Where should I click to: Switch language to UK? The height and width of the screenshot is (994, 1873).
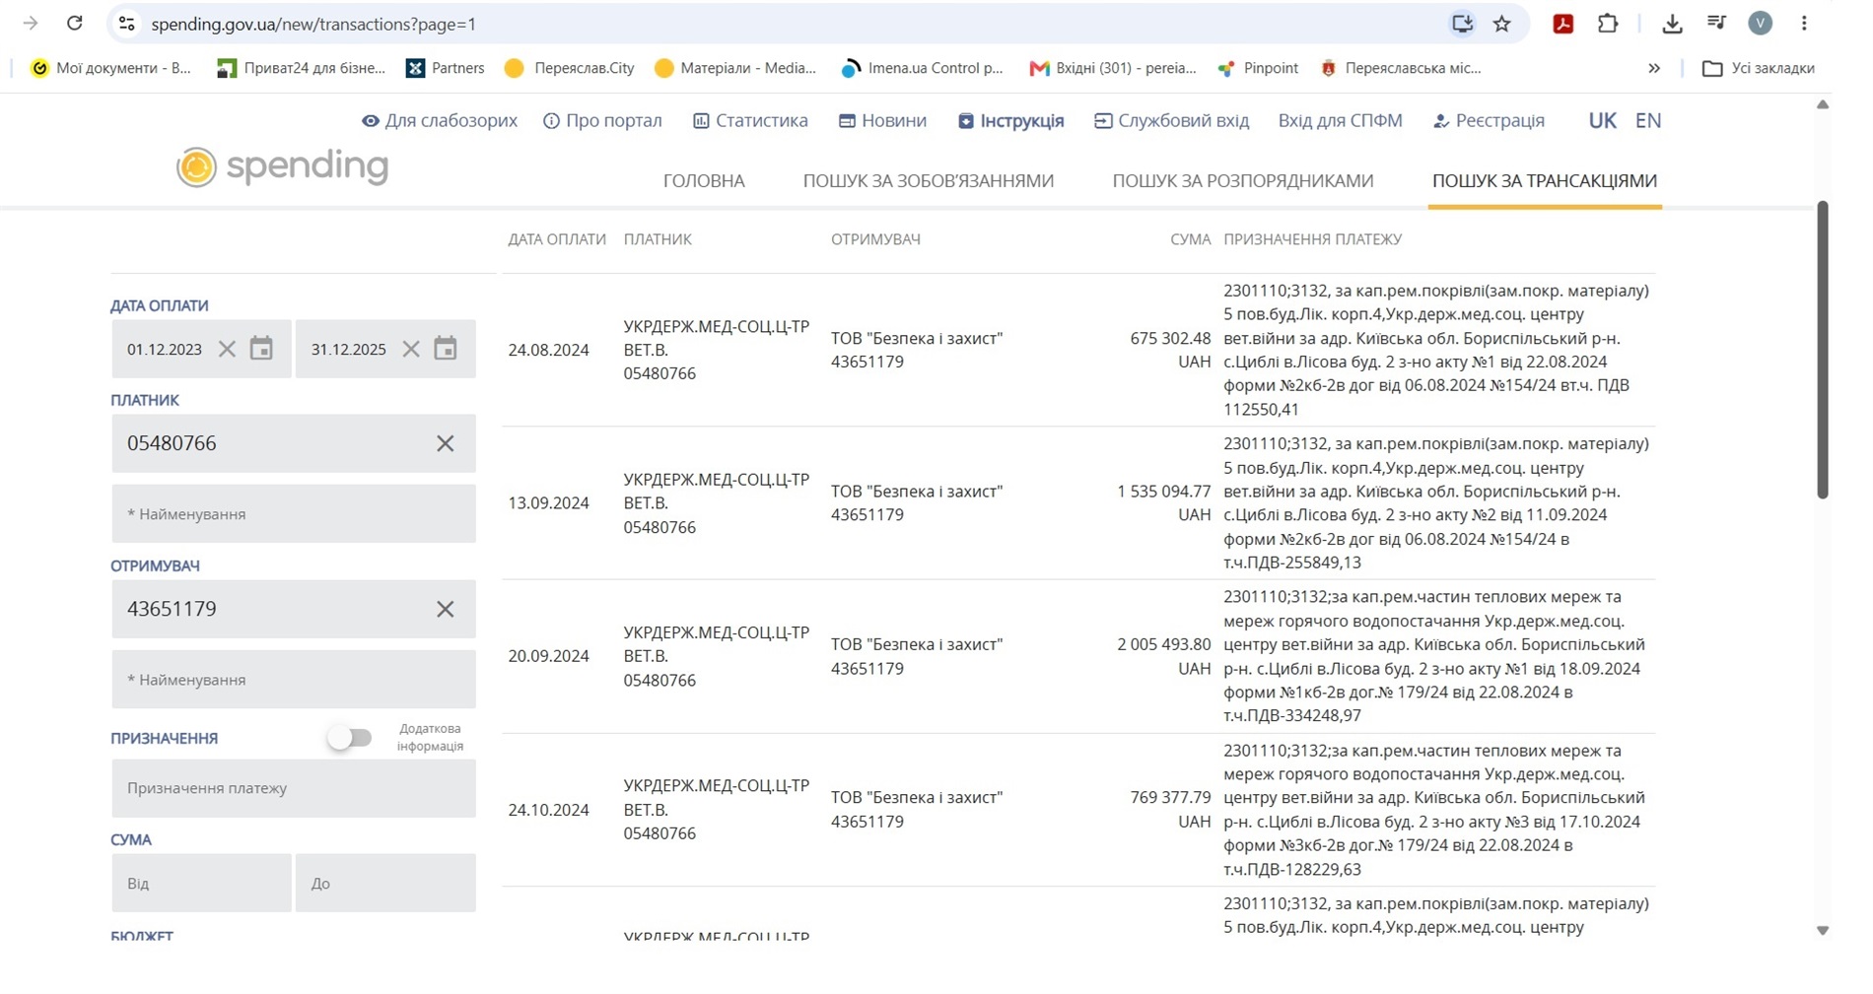pyautogui.click(x=1602, y=120)
